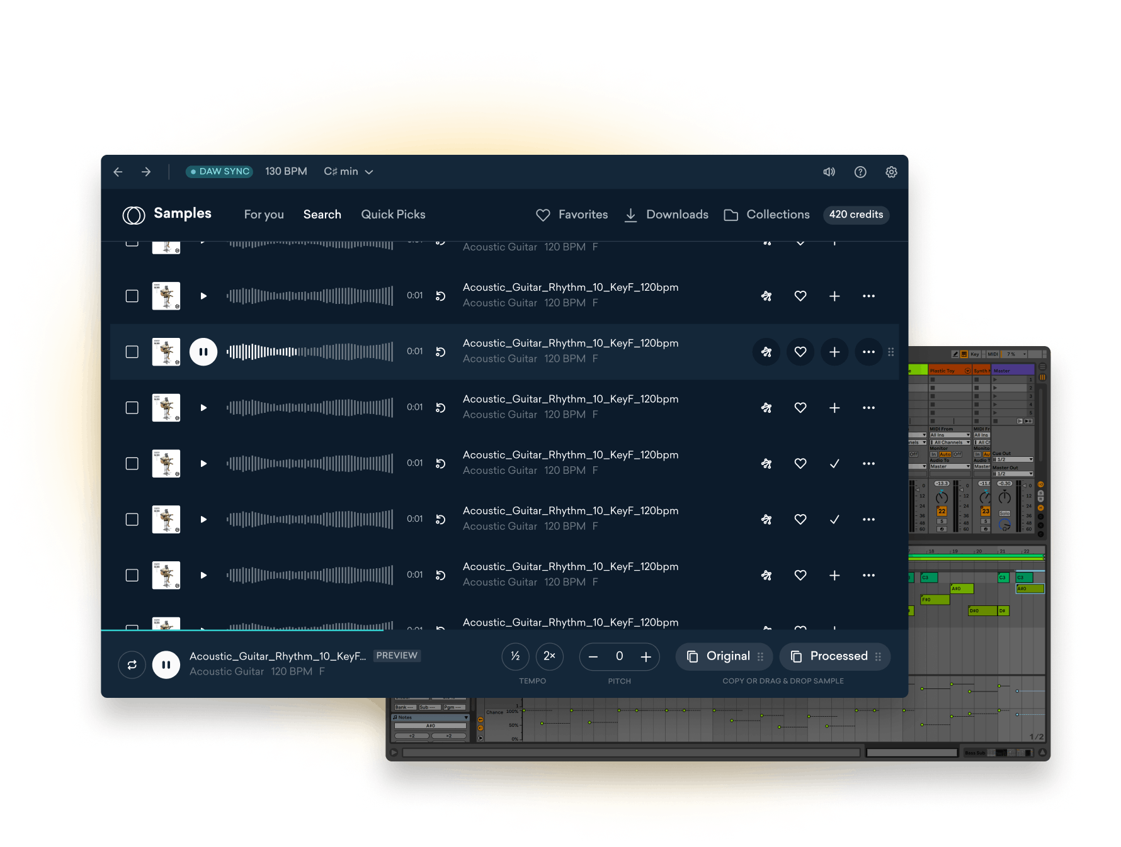Toggle the Key map button in Ableton
This screenshot has width=1121, height=847.
[x=975, y=354]
